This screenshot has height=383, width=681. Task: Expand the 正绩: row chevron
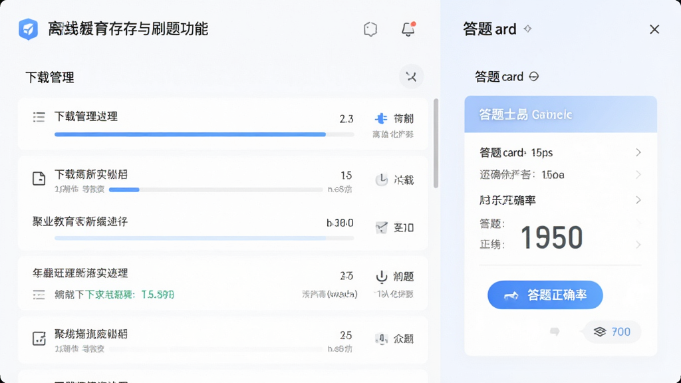click(638, 245)
